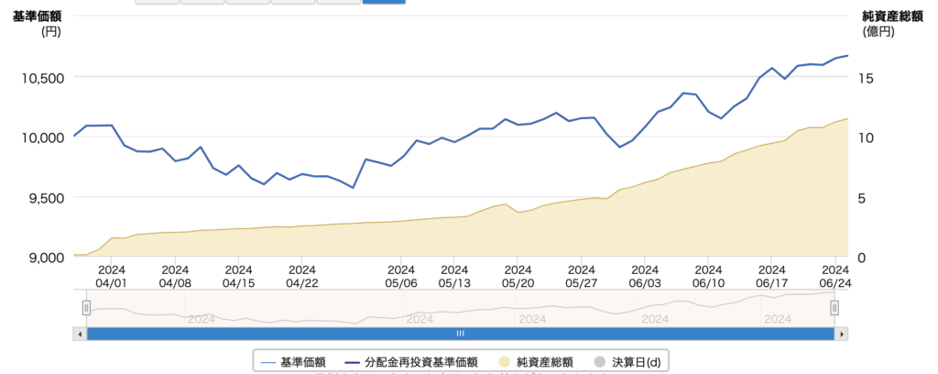
Task: Click the grip icon on the blue scrollbar
Action: tap(461, 335)
